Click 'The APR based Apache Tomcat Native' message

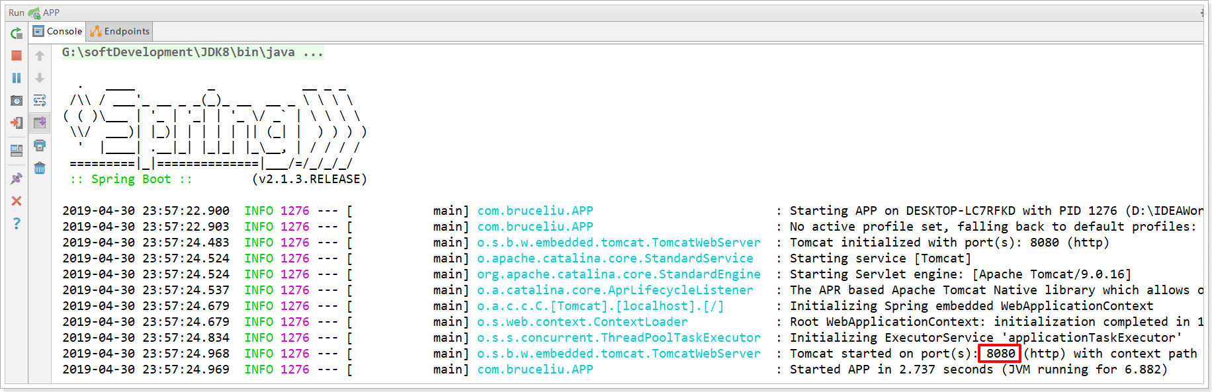coord(996,290)
